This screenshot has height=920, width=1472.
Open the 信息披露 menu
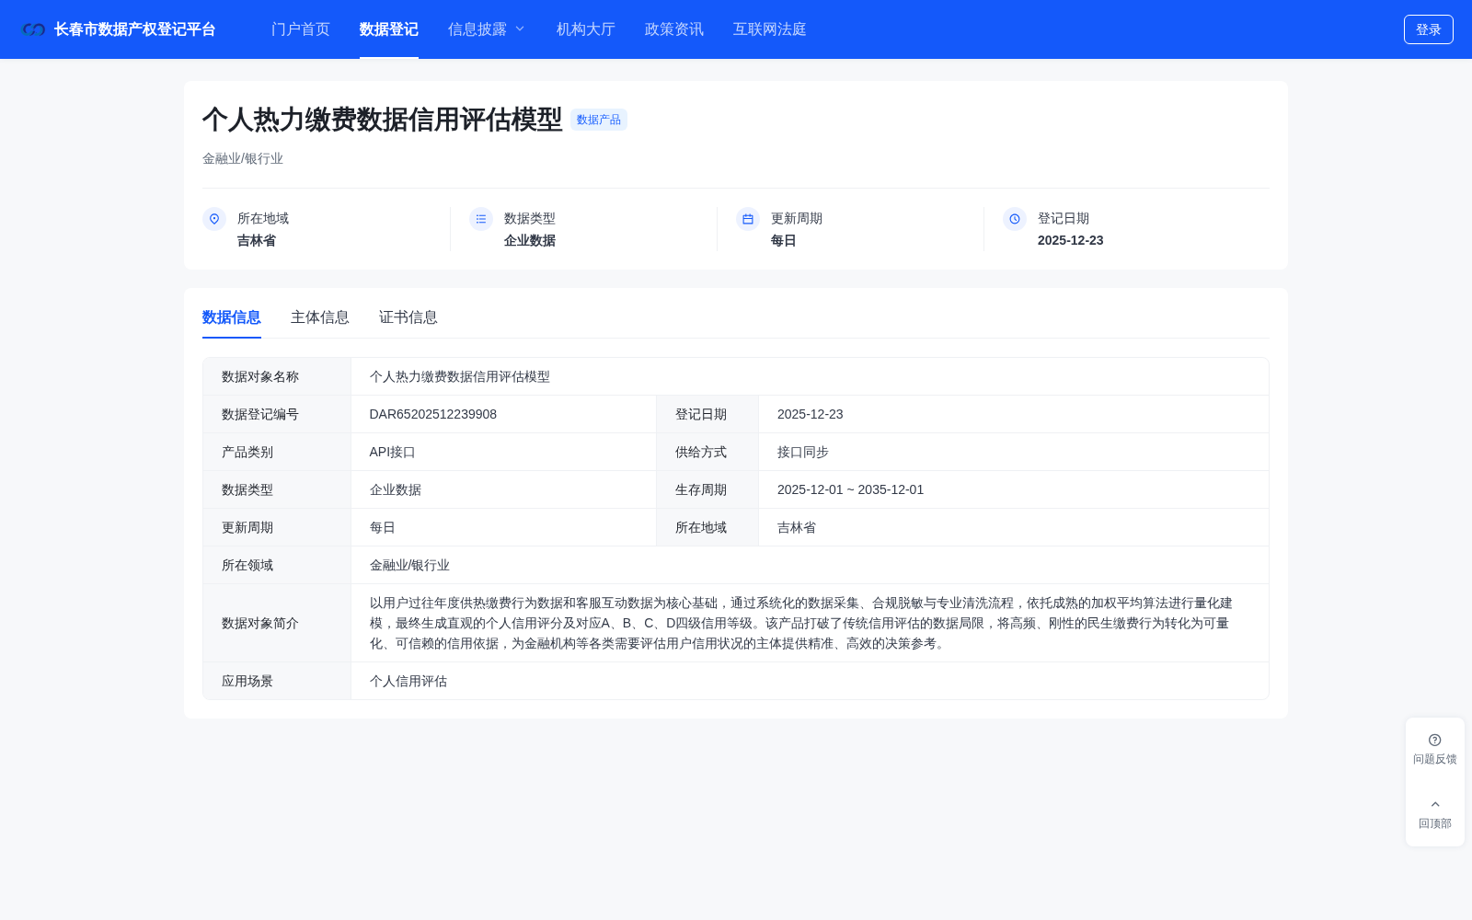[477, 29]
